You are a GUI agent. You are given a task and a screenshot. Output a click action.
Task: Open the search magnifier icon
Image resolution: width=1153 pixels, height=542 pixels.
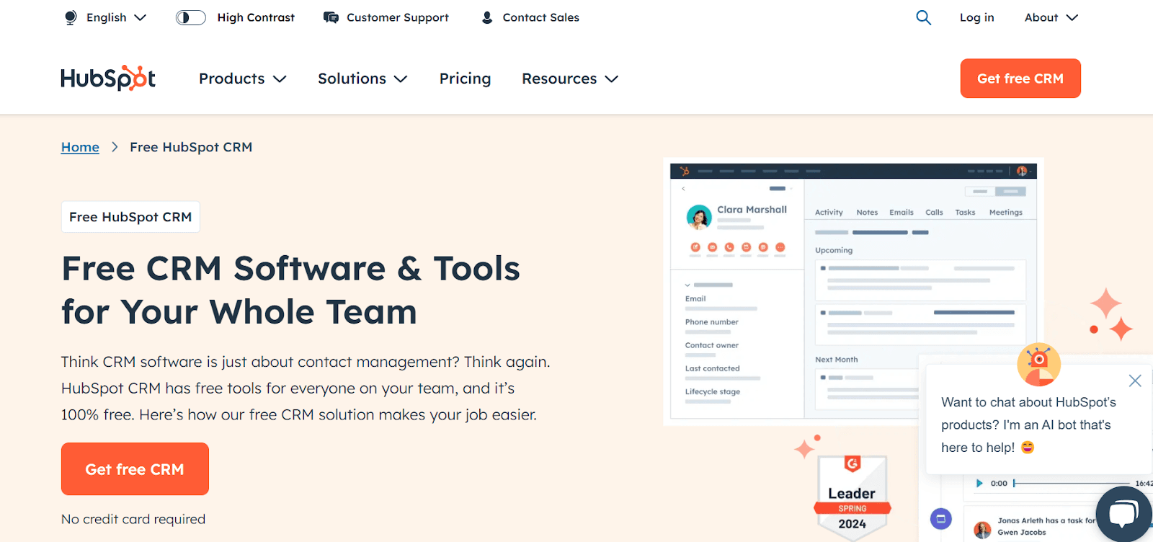[923, 17]
